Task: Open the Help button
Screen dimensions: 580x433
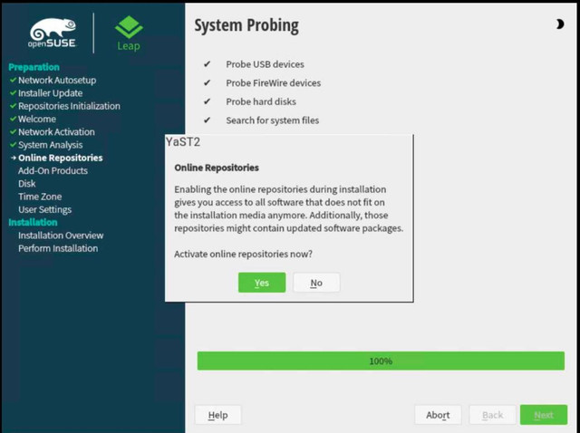Action: pos(217,415)
